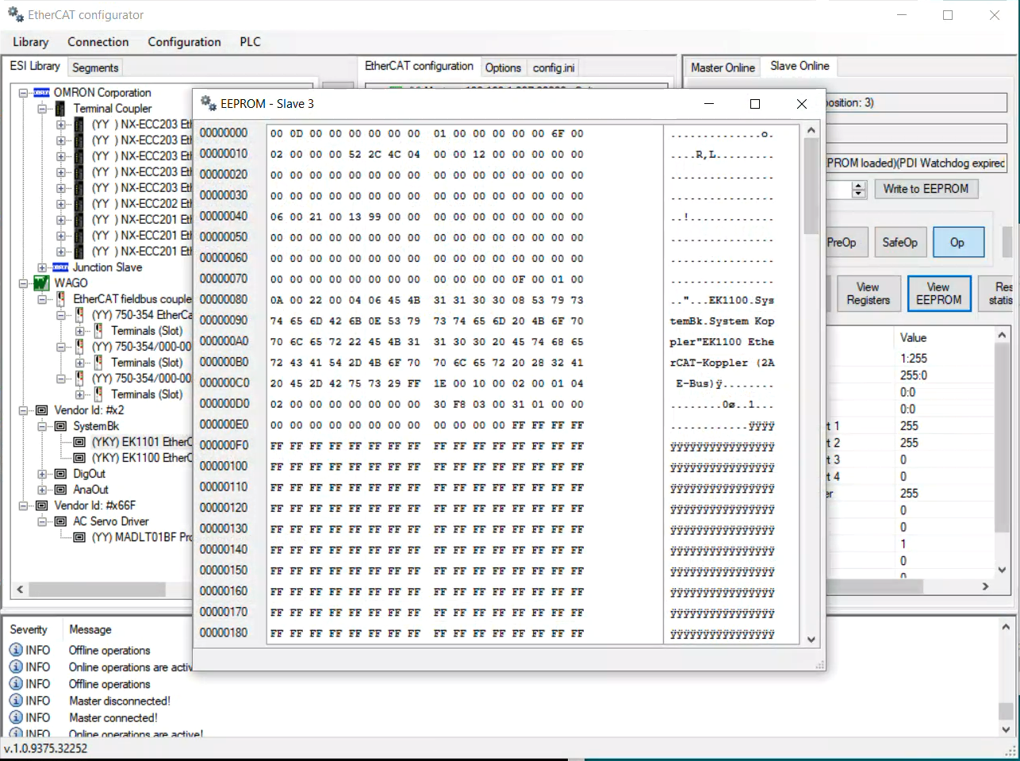Set slave state to SafeOp
Screen dimensions: 1020x761
[899, 242]
